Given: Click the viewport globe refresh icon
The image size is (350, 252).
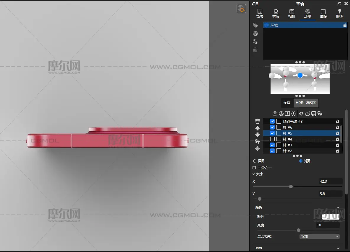Looking at the screenshot, I should click(x=241, y=9).
